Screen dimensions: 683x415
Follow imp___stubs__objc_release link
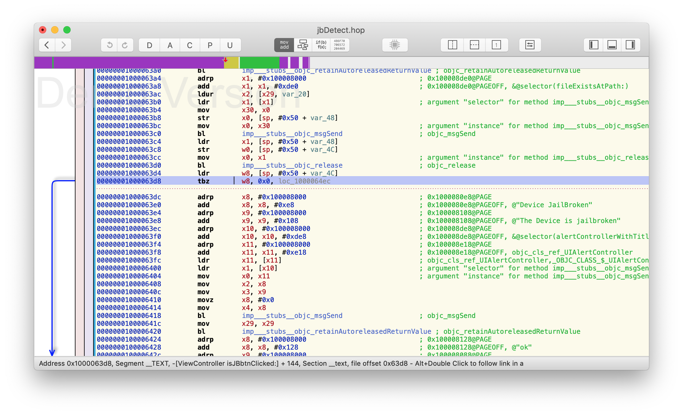pos(292,165)
